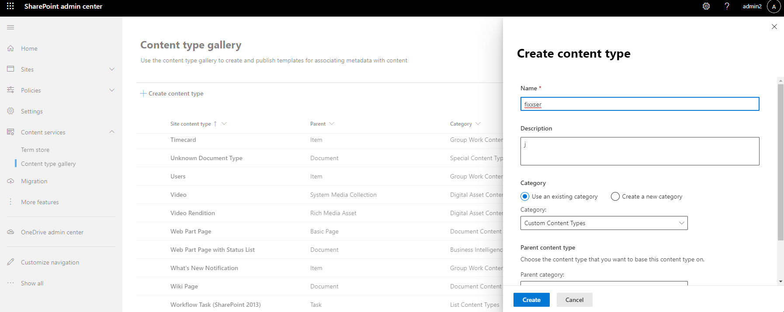Open Web Part Page with Status List
This screenshot has width=784, height=312.
(x=212, y=250)
